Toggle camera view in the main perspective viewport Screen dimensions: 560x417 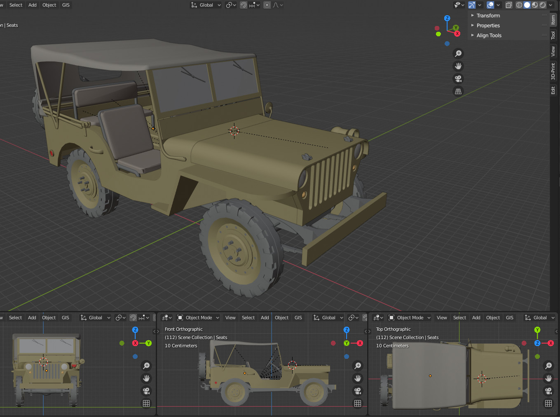tap(458, 79)
